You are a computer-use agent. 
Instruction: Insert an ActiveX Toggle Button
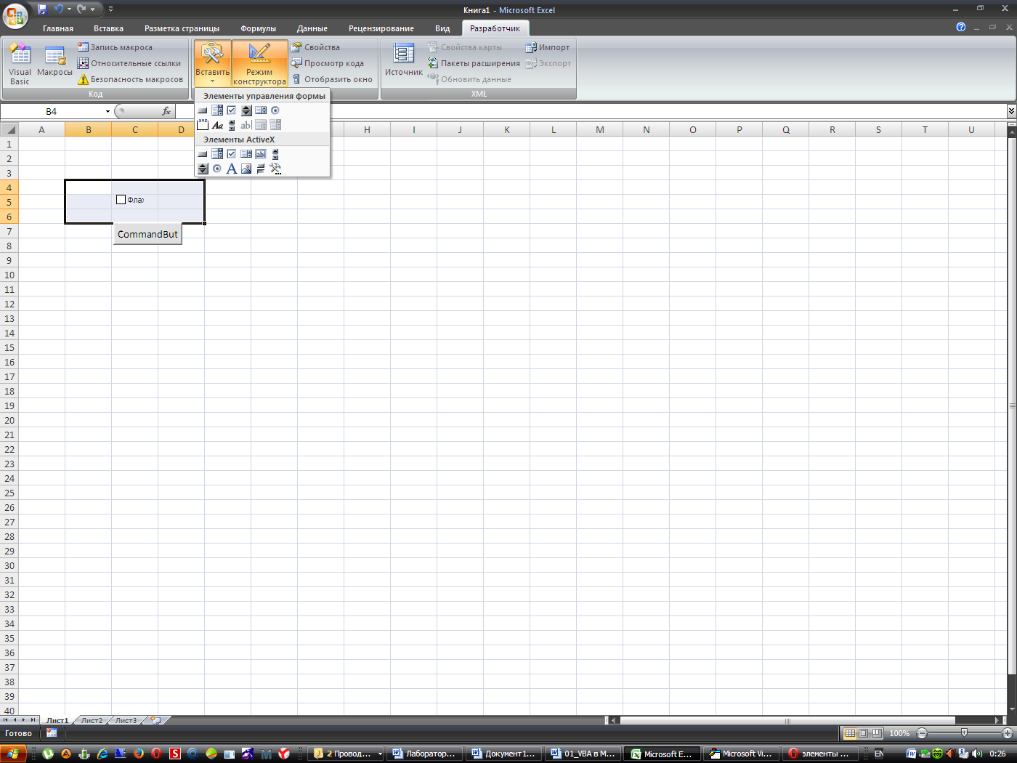point(261,169)
